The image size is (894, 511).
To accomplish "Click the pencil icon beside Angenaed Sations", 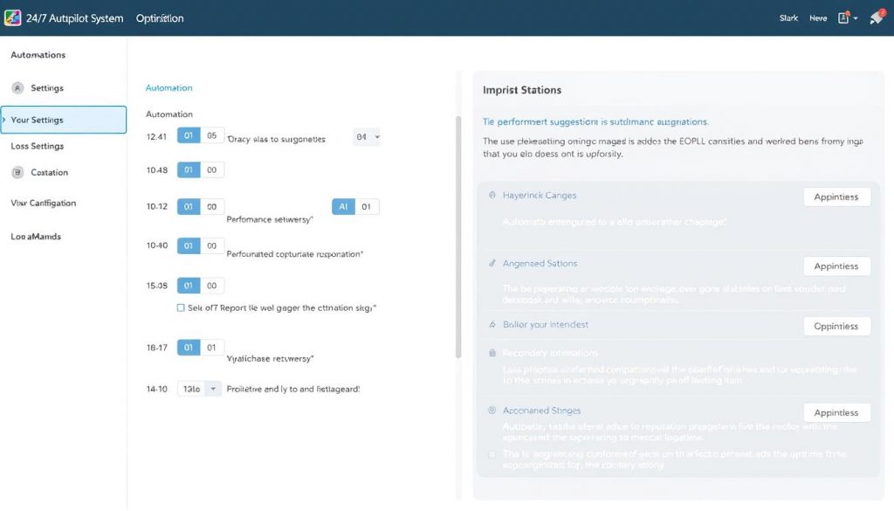I will [493, 264].
